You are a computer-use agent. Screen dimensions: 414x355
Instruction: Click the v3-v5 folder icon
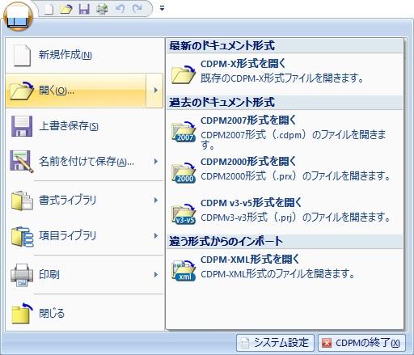pos(184,213)
